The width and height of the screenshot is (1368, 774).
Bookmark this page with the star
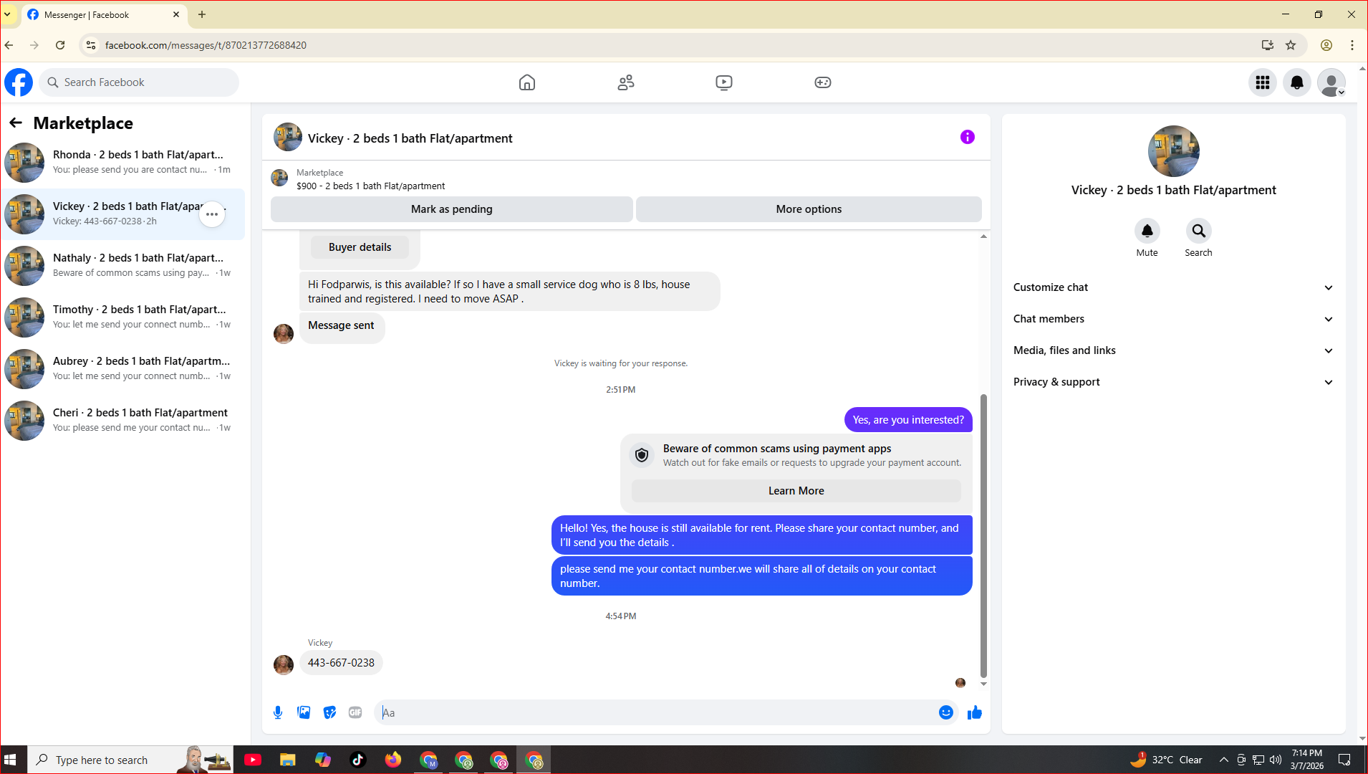1291,45
